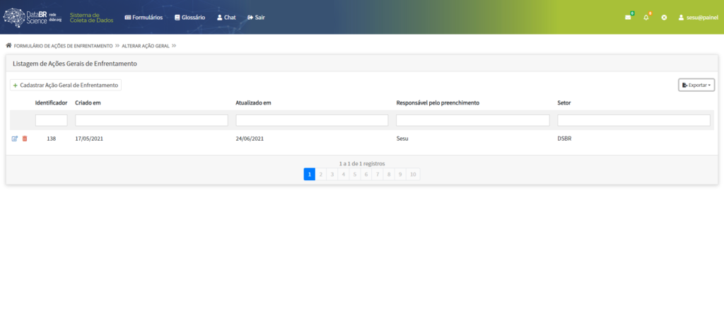
Task: Open the Formulários menu
Action: click(143, 17)
